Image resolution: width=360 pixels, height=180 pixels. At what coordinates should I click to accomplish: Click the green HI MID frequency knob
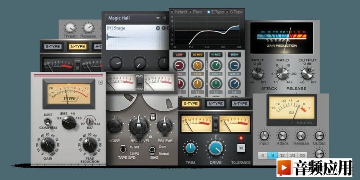tap(216, 65)
